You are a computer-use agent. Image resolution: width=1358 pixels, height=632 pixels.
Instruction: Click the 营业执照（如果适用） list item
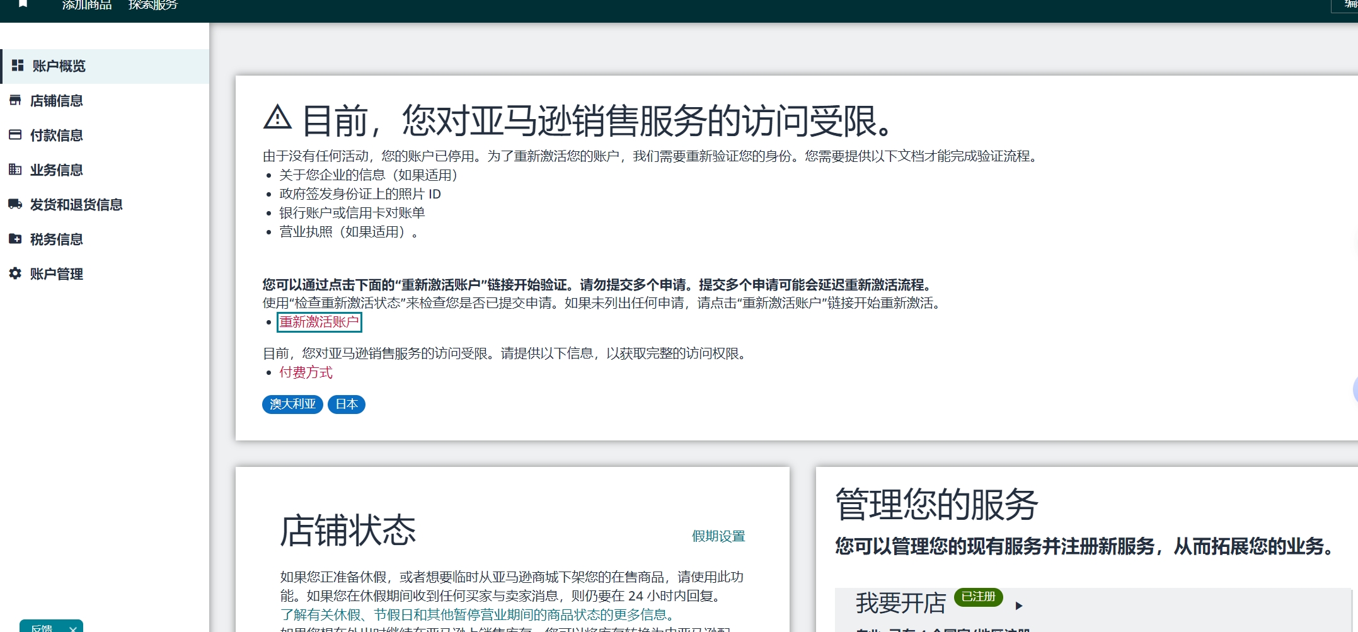(x=348, y=232)
